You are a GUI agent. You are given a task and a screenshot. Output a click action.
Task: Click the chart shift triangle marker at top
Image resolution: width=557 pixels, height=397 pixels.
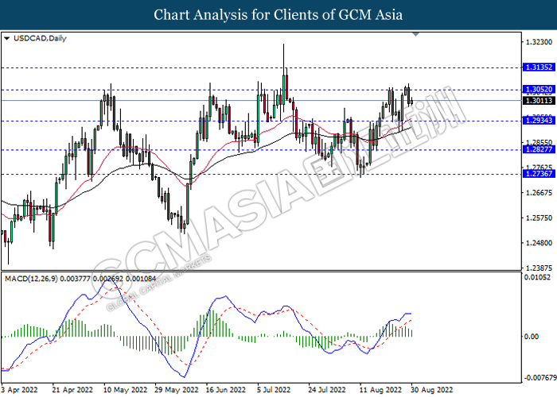415,34
